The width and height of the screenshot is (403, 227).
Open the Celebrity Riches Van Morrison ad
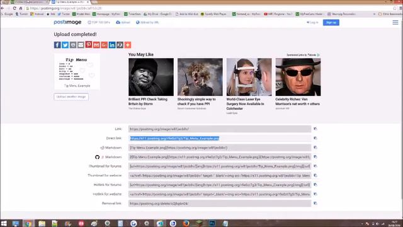(x=298, y=84)
